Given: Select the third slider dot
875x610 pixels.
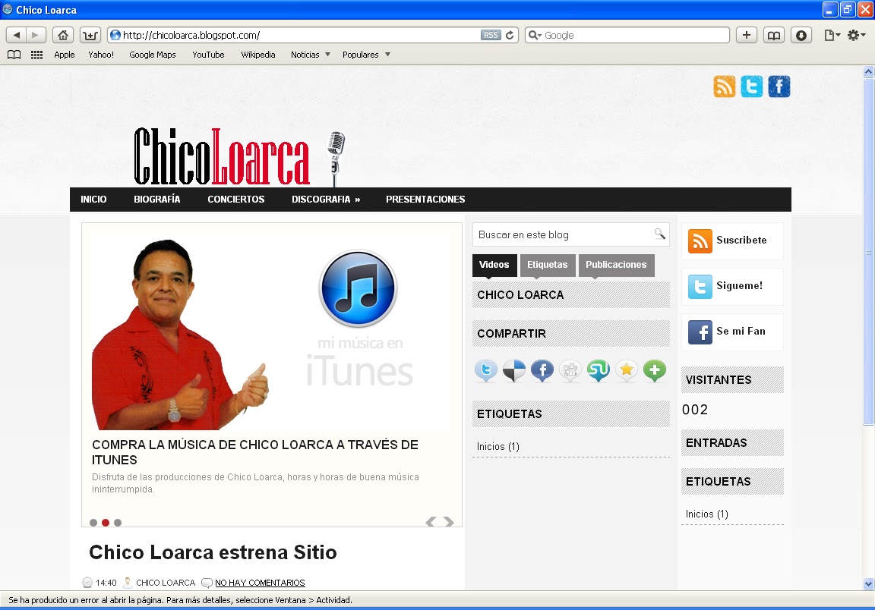Looking at the screenshot, I should (x=118, y=523).
